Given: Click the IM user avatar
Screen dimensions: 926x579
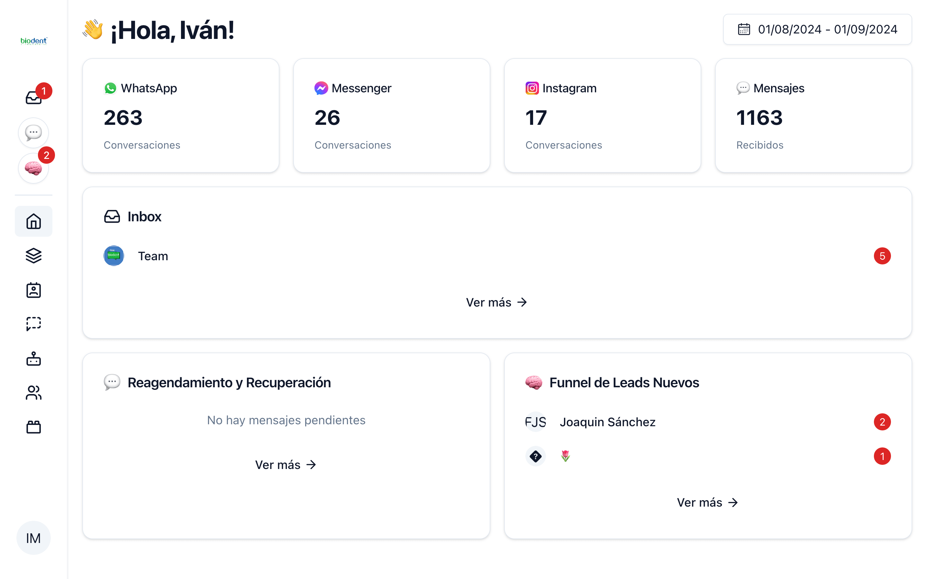Looking at the screenshot, I should [34, 538].
